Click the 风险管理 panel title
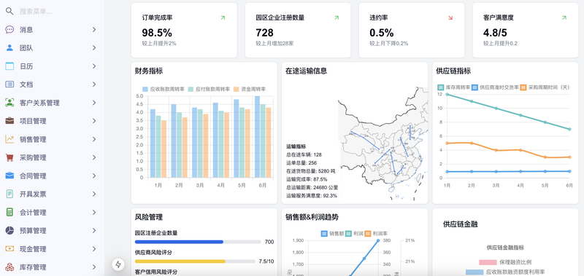 pyautogui.click(x=149, y=217)
